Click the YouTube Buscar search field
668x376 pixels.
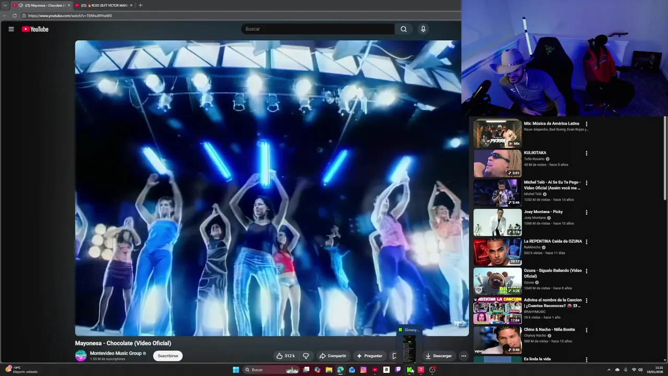coord(318,29)
